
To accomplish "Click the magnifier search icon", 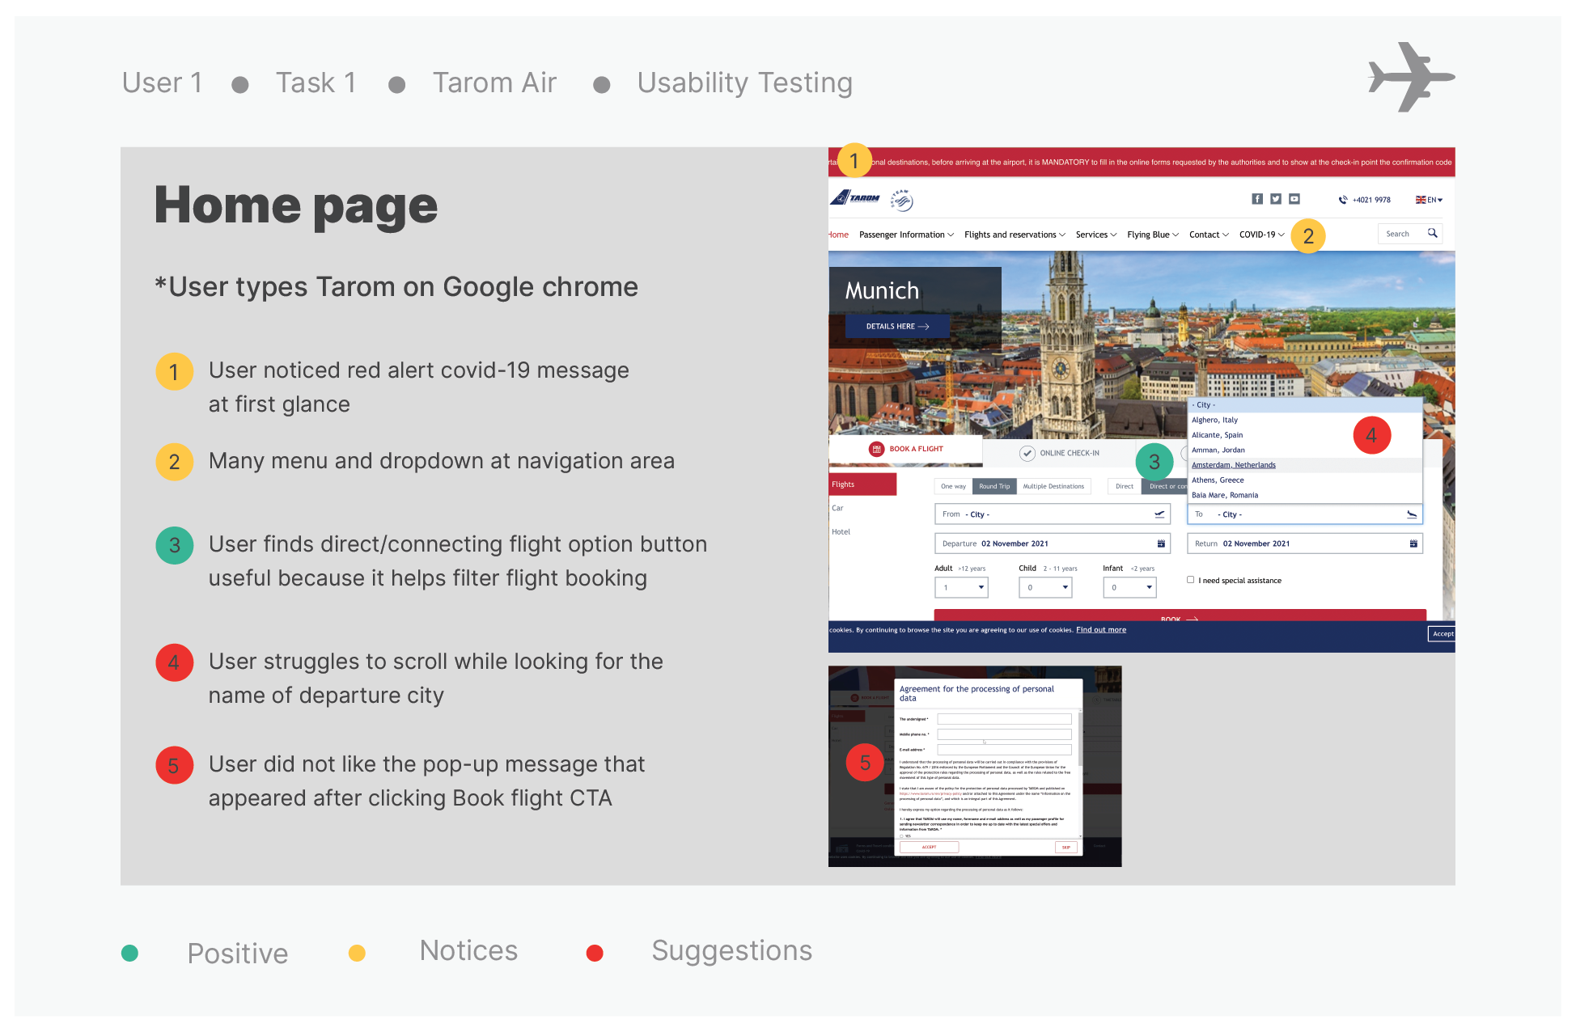I will click(1433, 234).
